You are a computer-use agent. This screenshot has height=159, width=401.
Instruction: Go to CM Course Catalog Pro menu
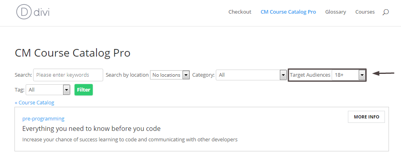coord(288,12)
